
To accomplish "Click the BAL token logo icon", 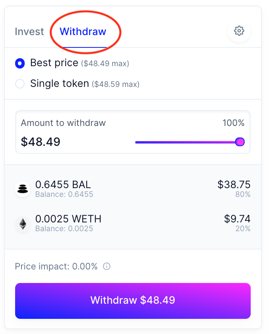I will tap(23, 189).
